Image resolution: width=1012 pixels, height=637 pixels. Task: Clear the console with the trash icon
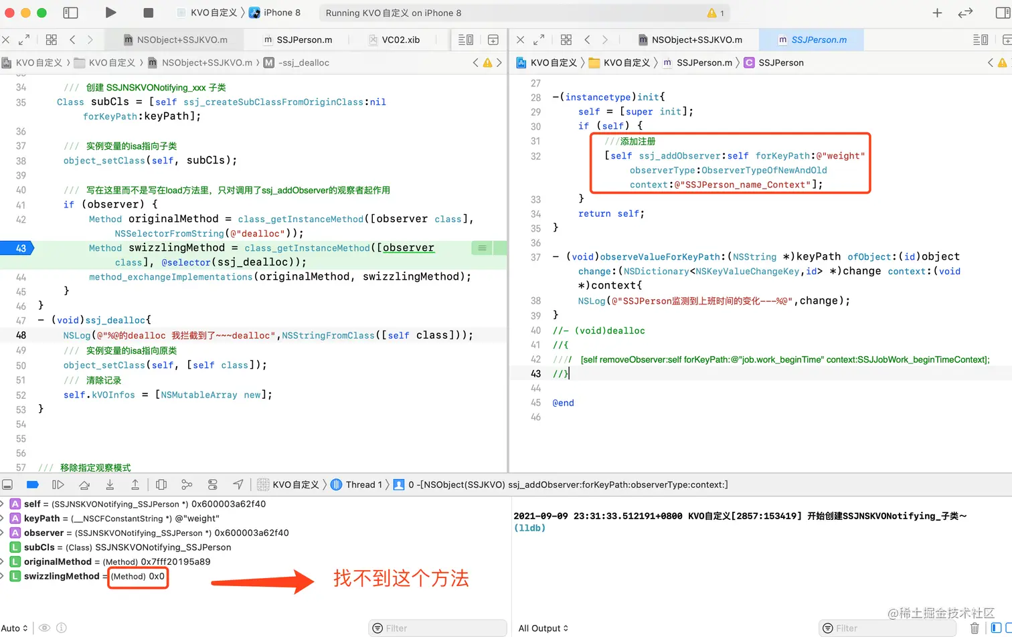click(x=975, y=628)
